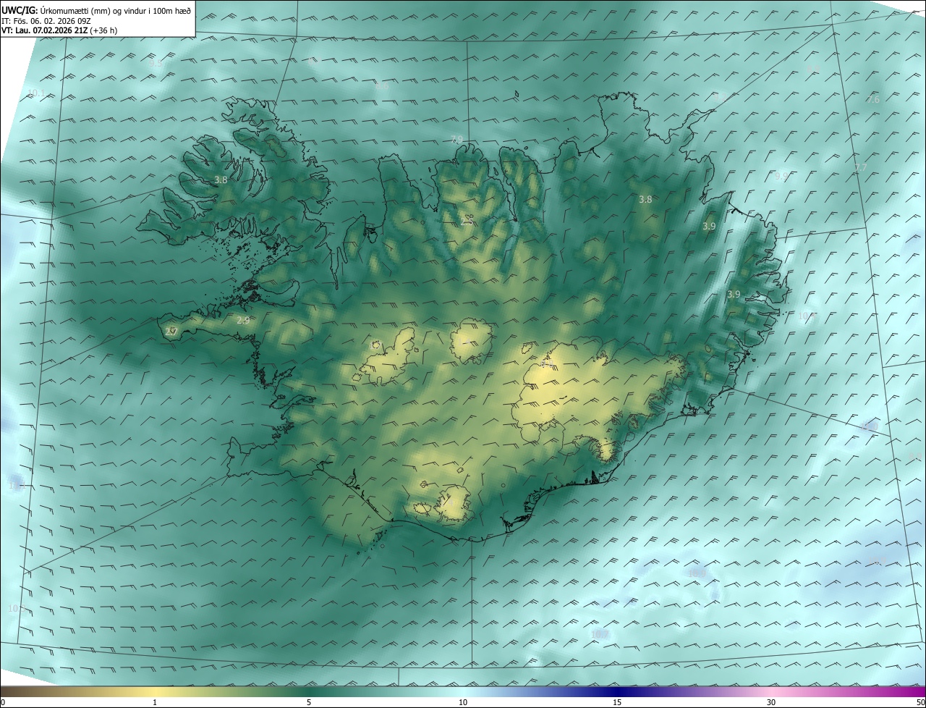Click the 3.8 value in northeast Iceland

coord(645,199)
